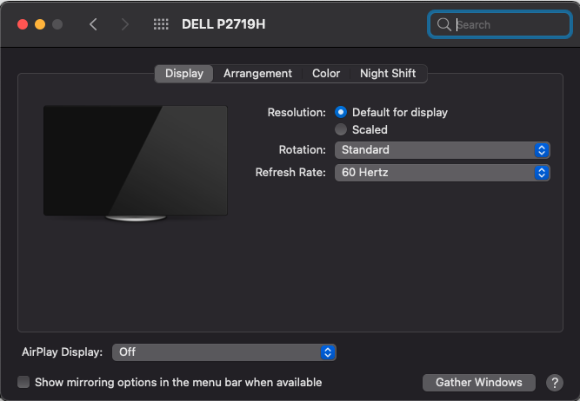Open the Rotation dropdown set to Standard

click(442, 150)
